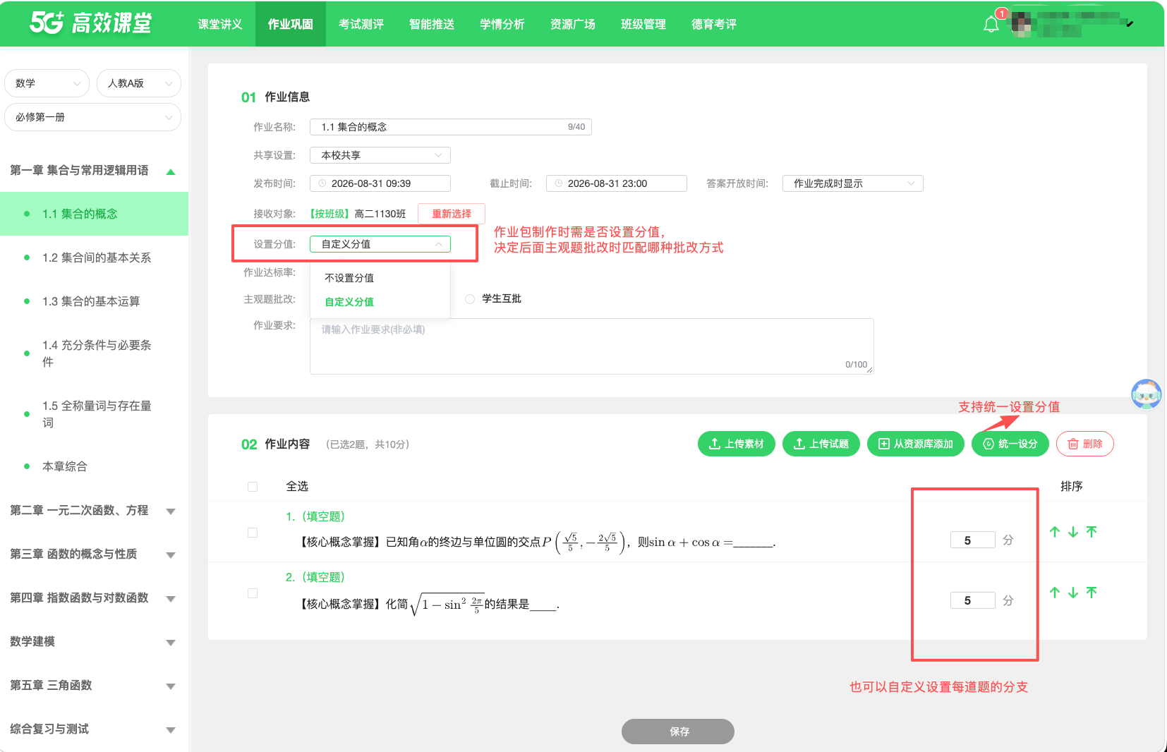This screenshot has height=752, width=1167.
Task: Click the 保存 button
Action: pyautogui.click(x=678, y=732)
